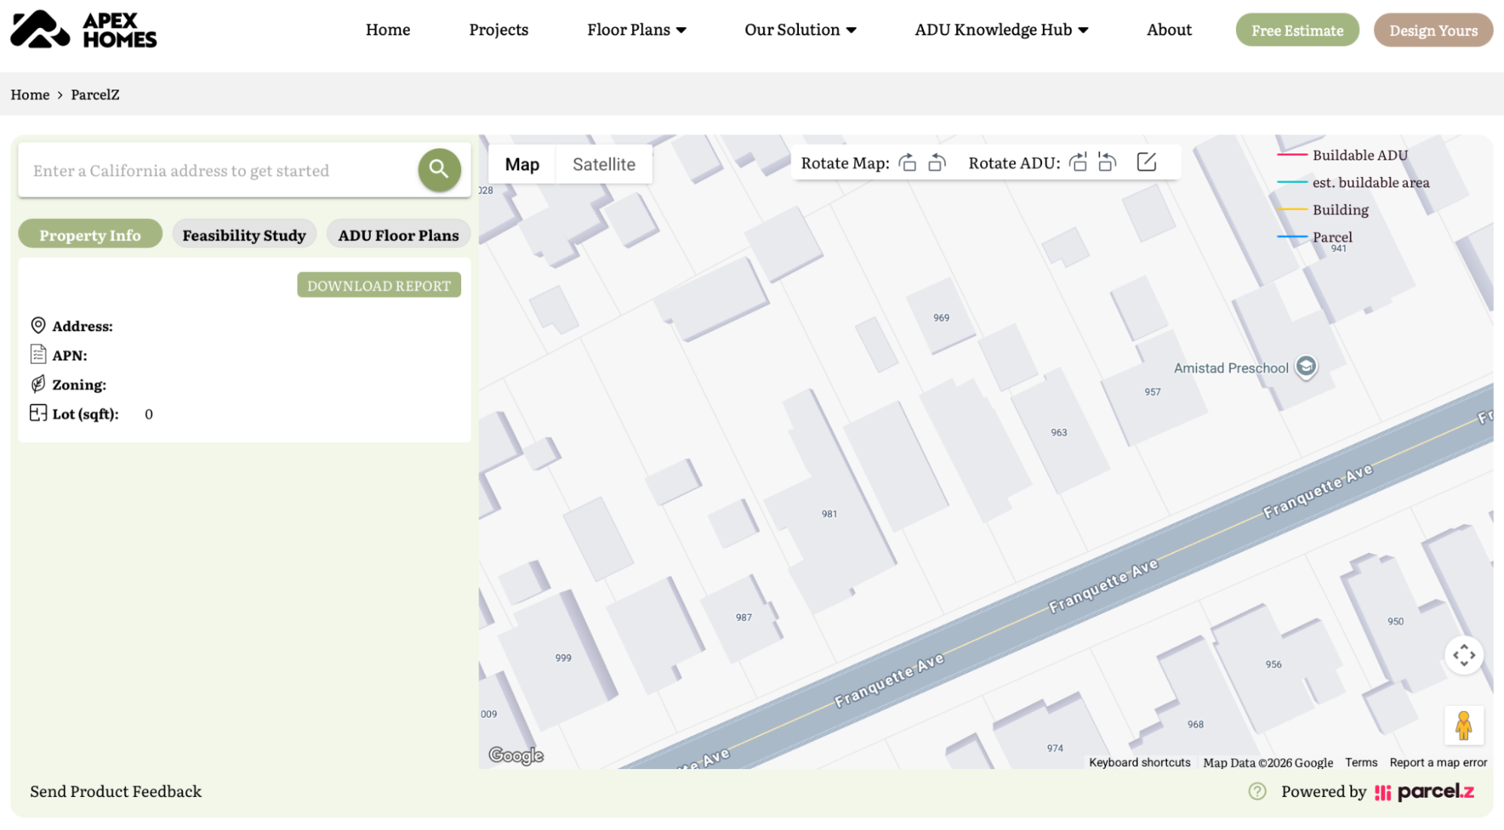This screenshot has width=1504, height=830.
Task: Click building number 956 on the map
Action: pos(1274,664)
